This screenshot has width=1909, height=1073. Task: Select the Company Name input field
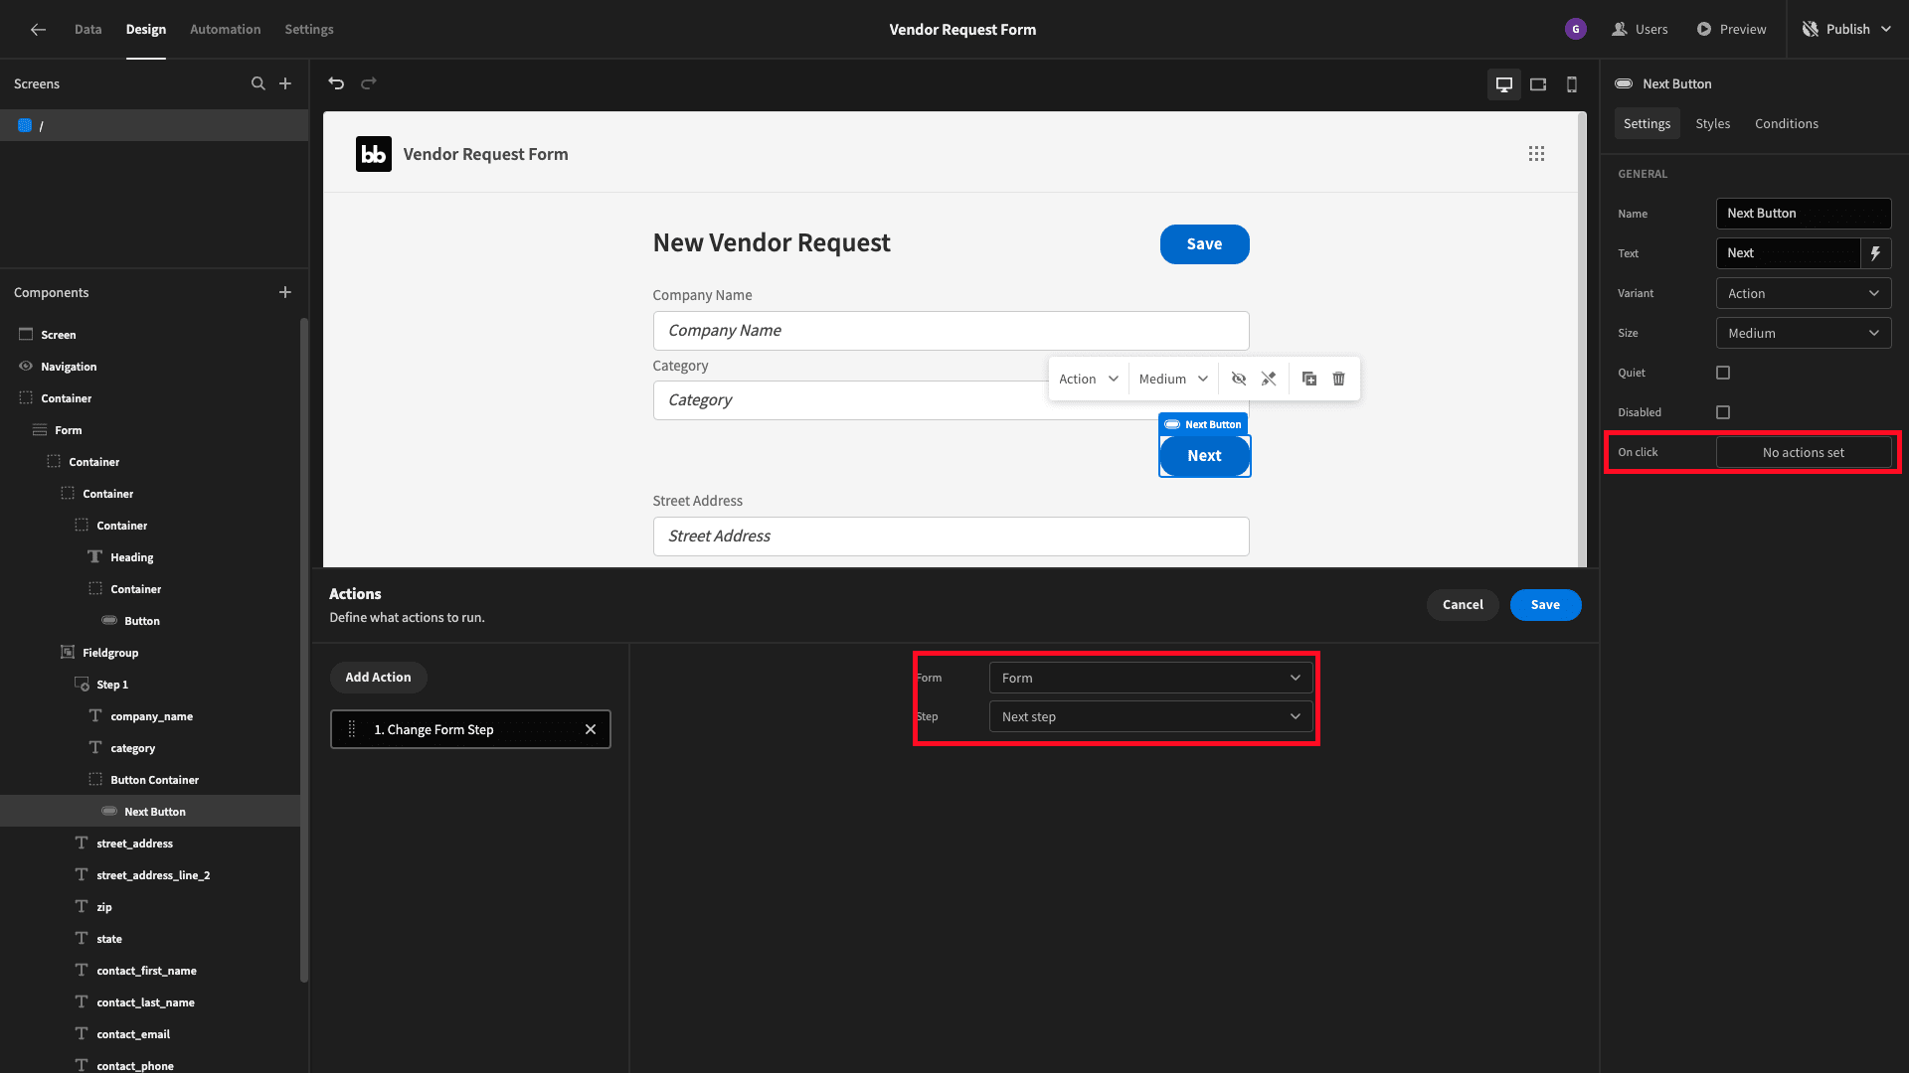(951, 329)
